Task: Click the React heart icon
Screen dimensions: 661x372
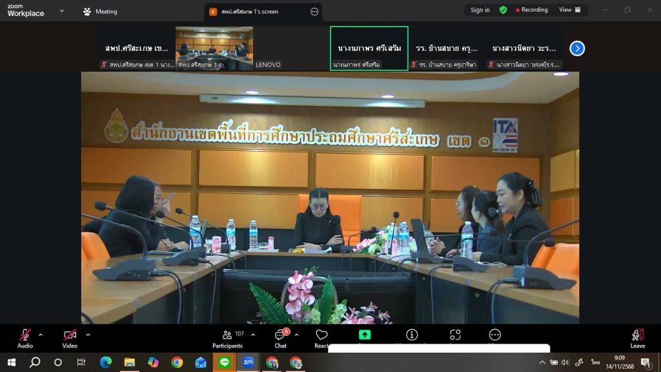Action: (x=321, y=335)
